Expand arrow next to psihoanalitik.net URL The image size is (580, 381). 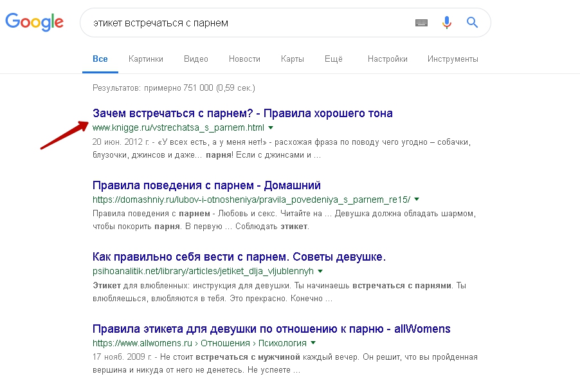click(x=320, y=271)
